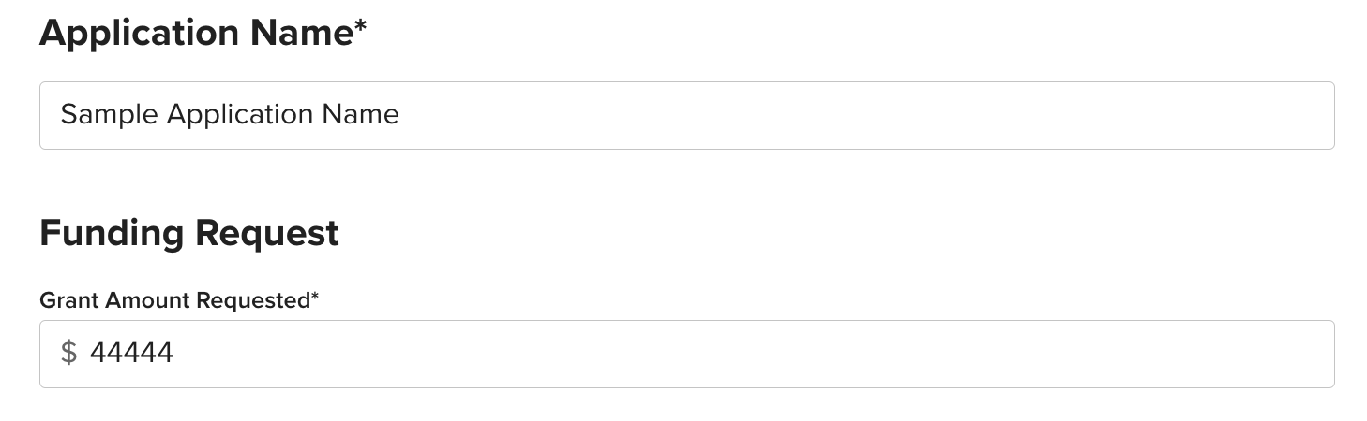1367x421 pixels.
Task: Click the word "Grant" in the field label
Action: 68,300
